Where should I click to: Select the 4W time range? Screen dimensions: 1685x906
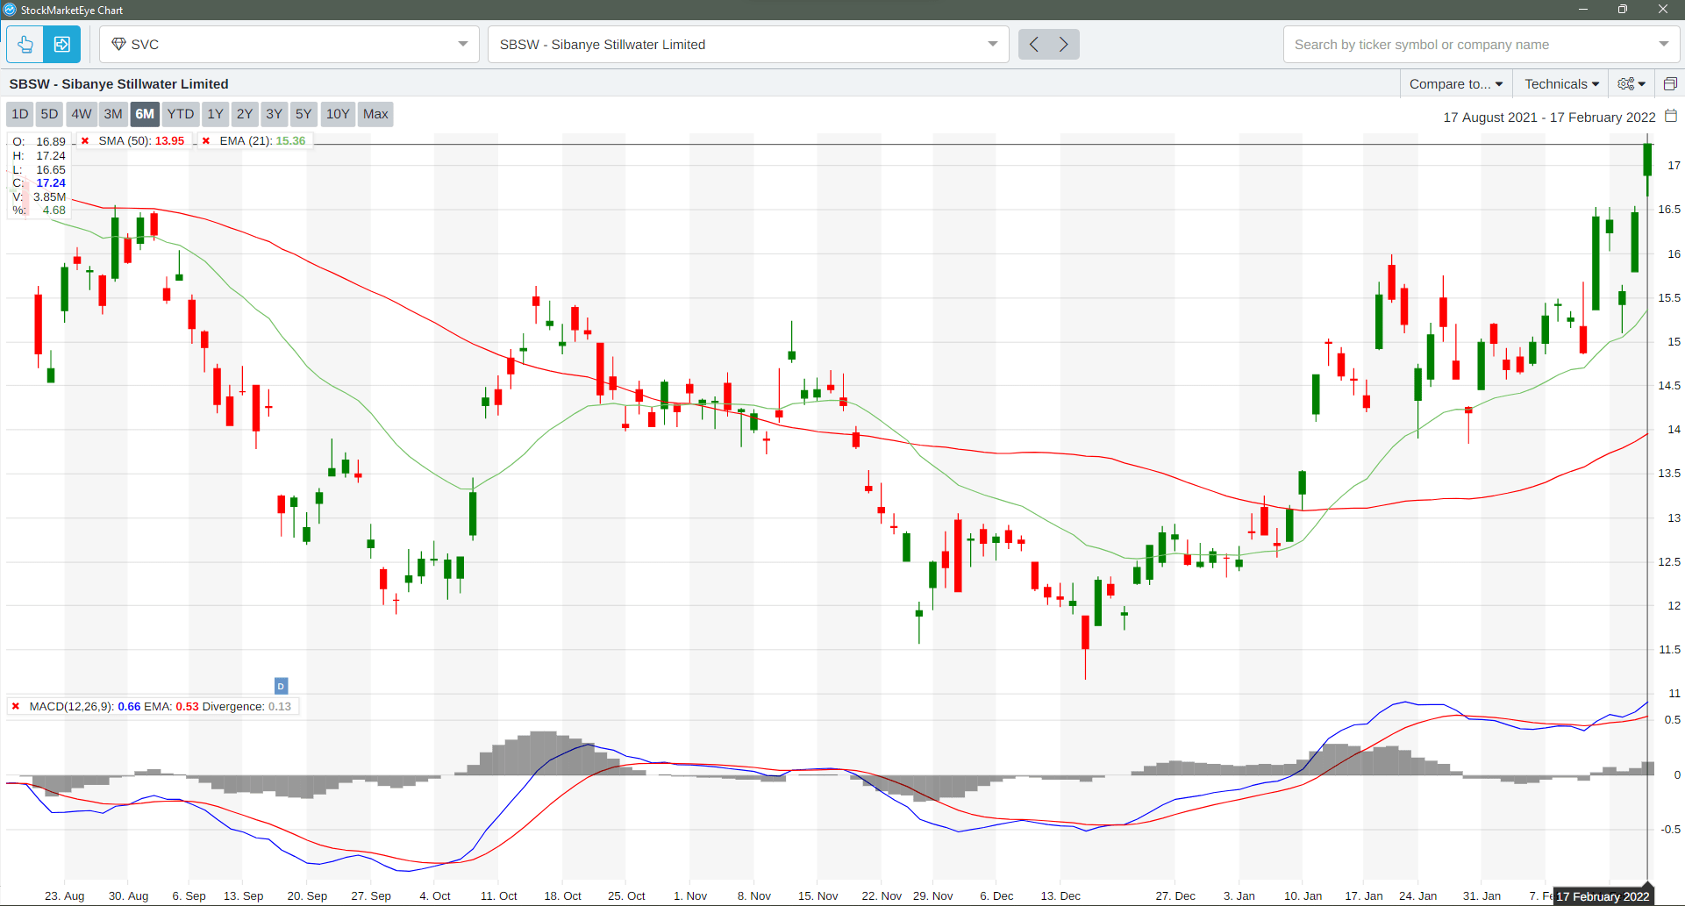(82, 114)
